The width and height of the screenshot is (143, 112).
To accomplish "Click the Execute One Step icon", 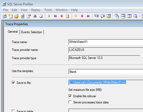I will tap(96, 16).
